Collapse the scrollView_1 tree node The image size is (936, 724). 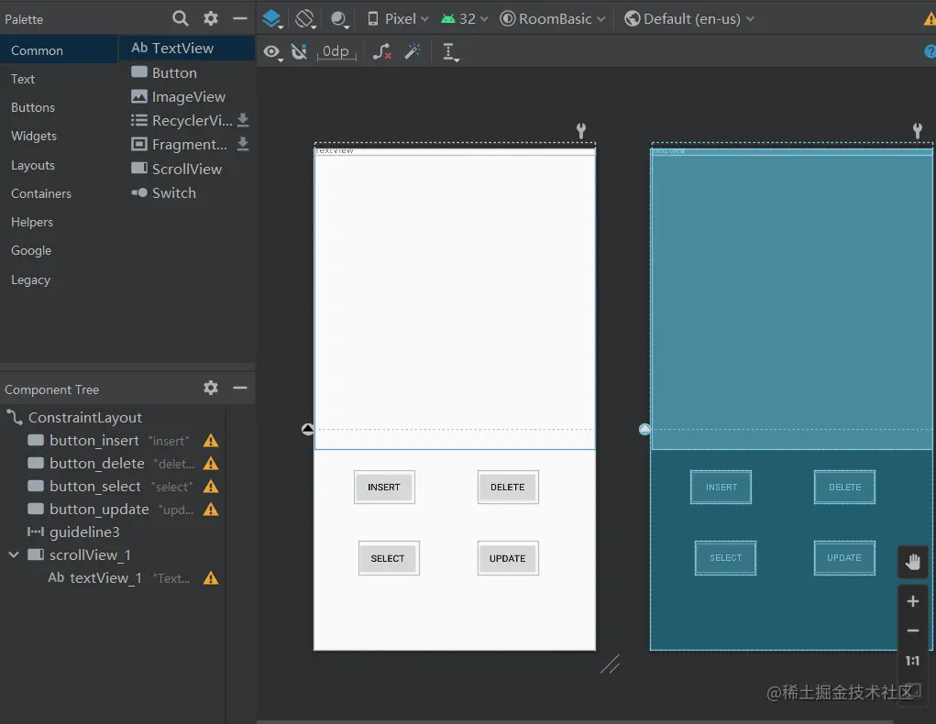14,554
